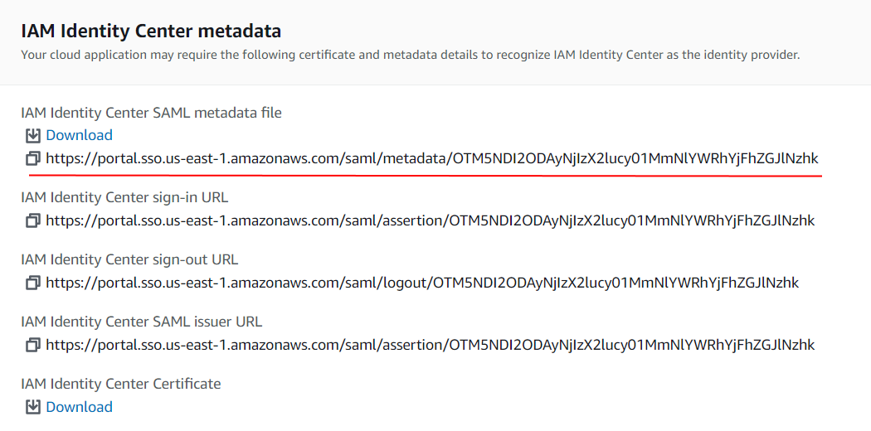
Task: Select the saml/logout URL text
Action: 422,283
